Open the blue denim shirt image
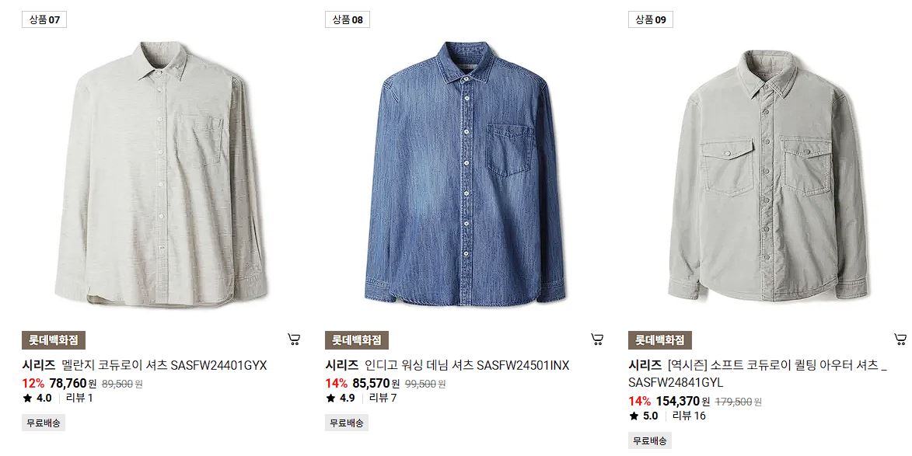 (465, 174)
